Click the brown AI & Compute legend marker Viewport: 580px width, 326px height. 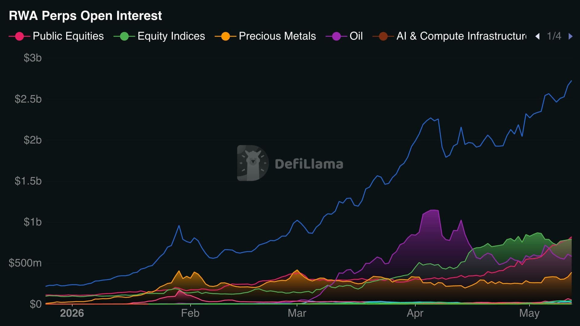click(383, 37)
